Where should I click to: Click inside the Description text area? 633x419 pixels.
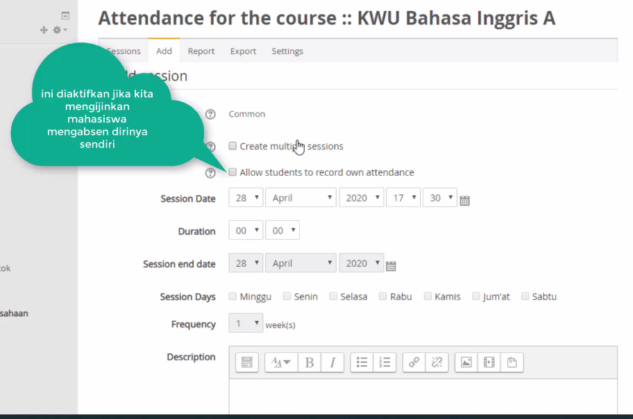[423, 396]
